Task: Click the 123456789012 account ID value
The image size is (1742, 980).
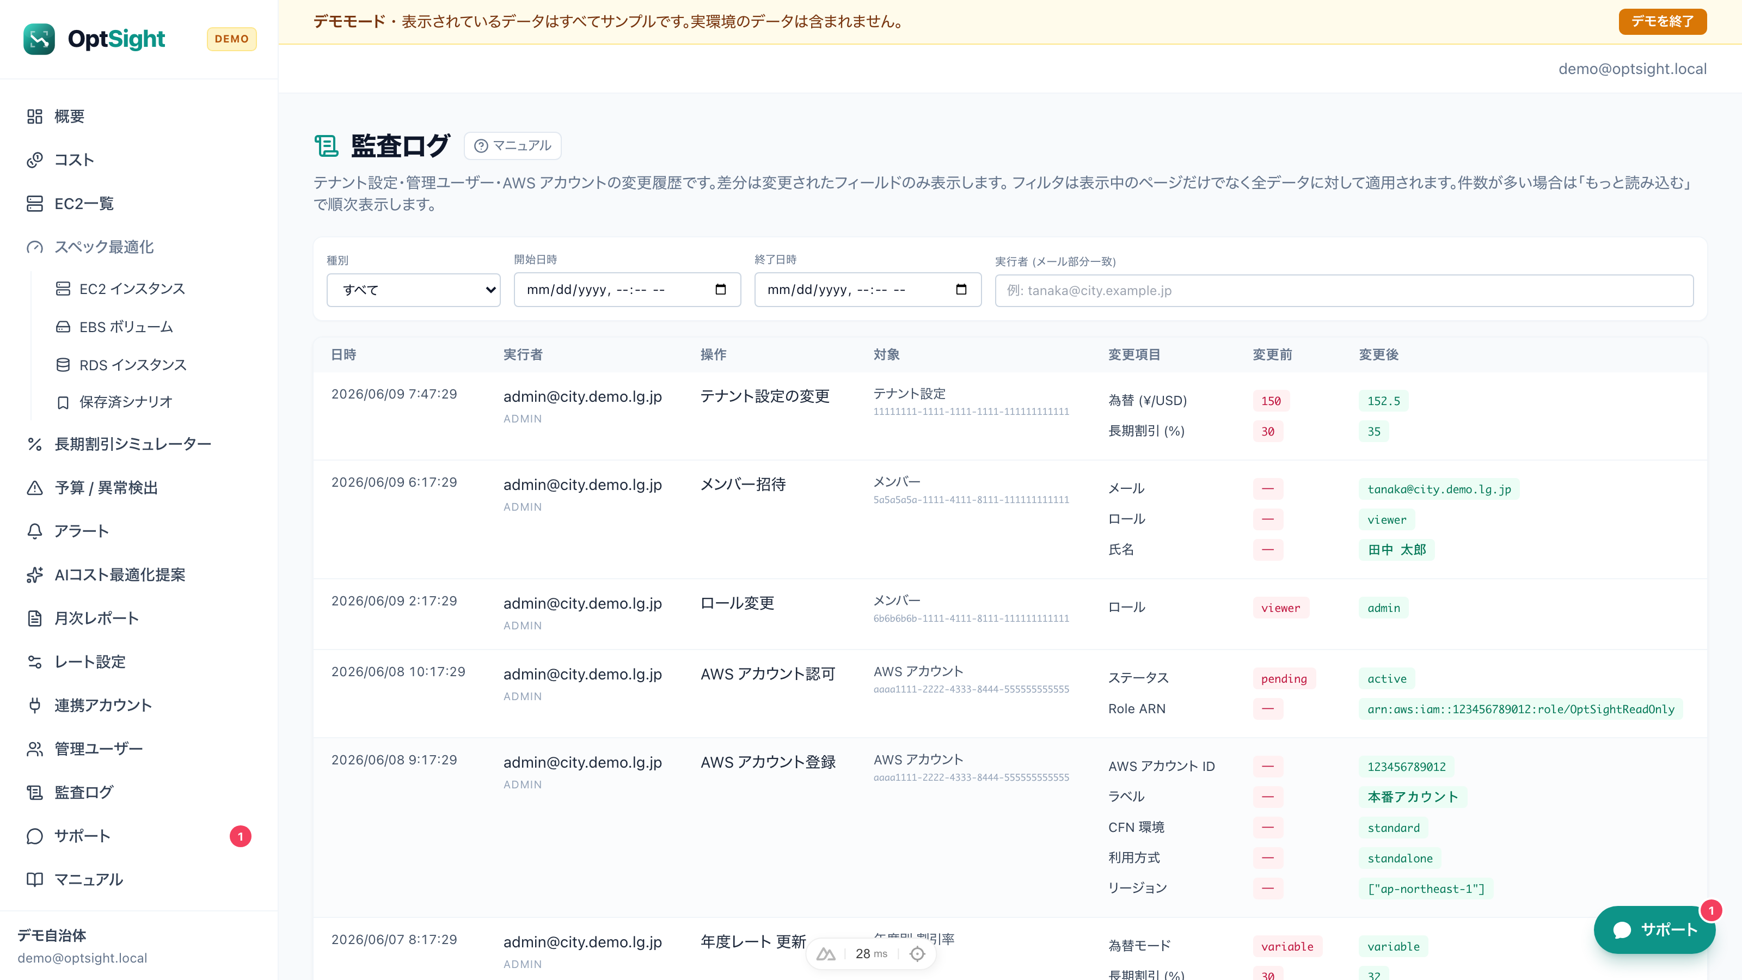Action: (x=1407, y=767)
